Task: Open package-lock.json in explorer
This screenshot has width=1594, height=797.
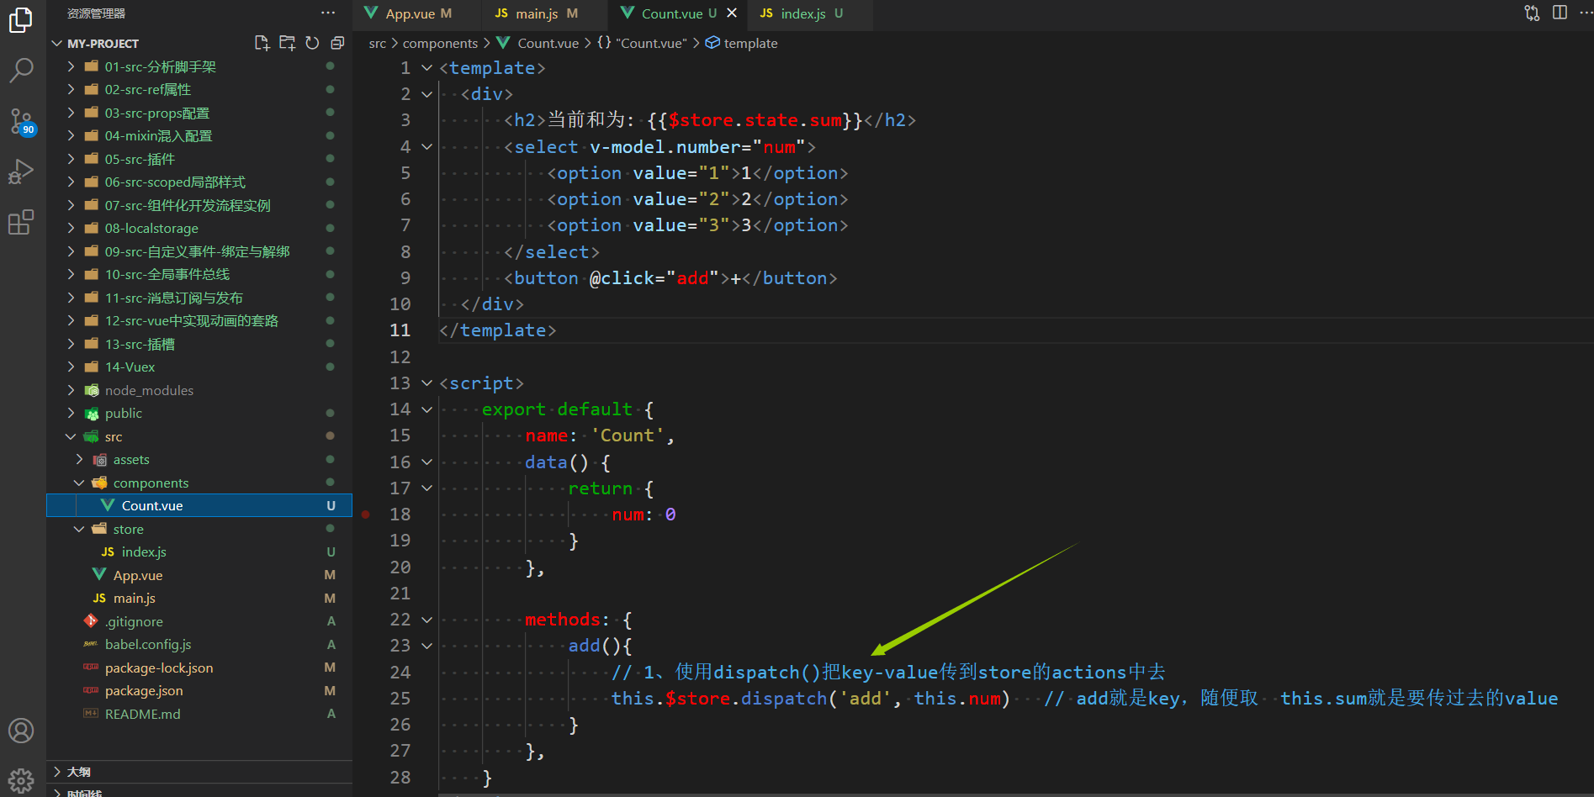Action: (x=199, y=668)
